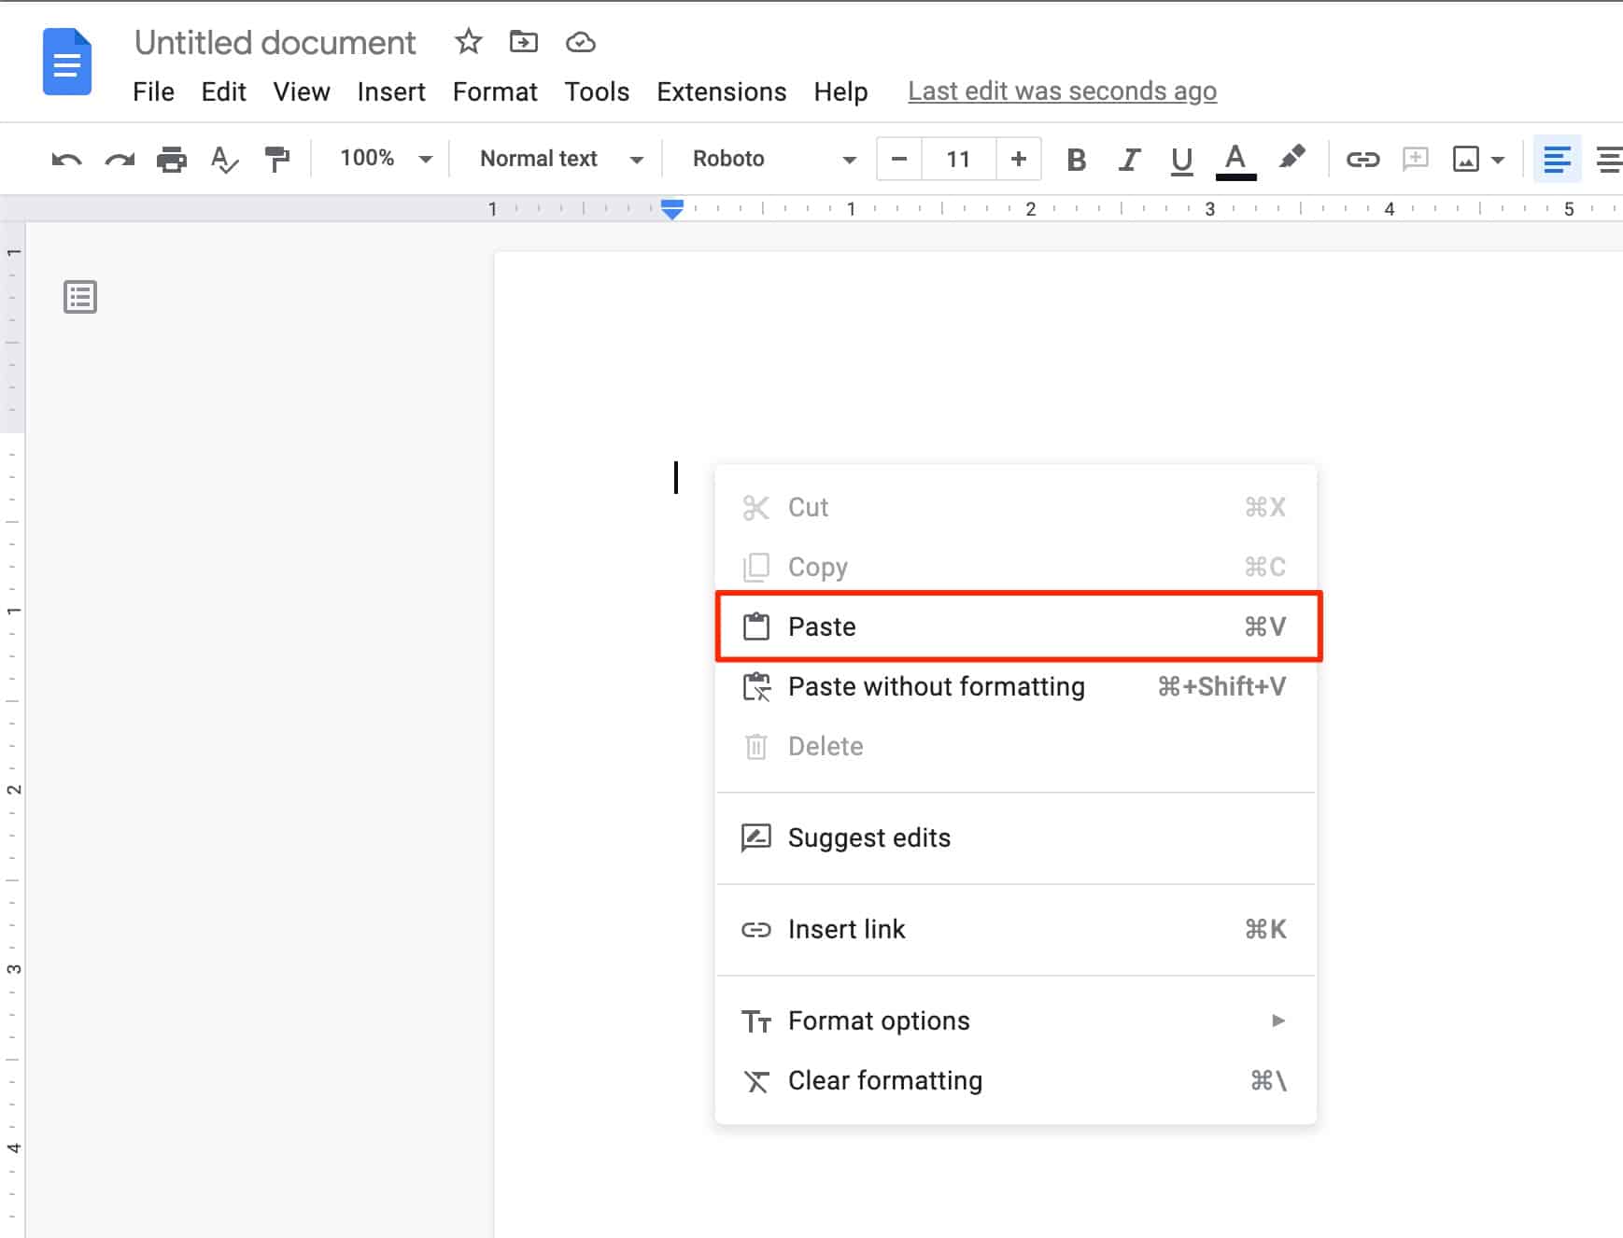This screenshot has width=1623, height=1238.
Task: Open the text color picker
Action: pyautogui.click(x=1235, y=162)
